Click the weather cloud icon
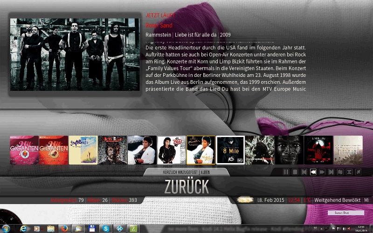Viewport: 373px width, 233px height. (x=245, y=200)
